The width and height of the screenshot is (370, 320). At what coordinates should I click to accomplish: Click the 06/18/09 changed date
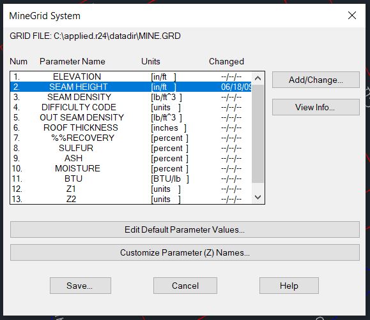click(x=236, y=87)
